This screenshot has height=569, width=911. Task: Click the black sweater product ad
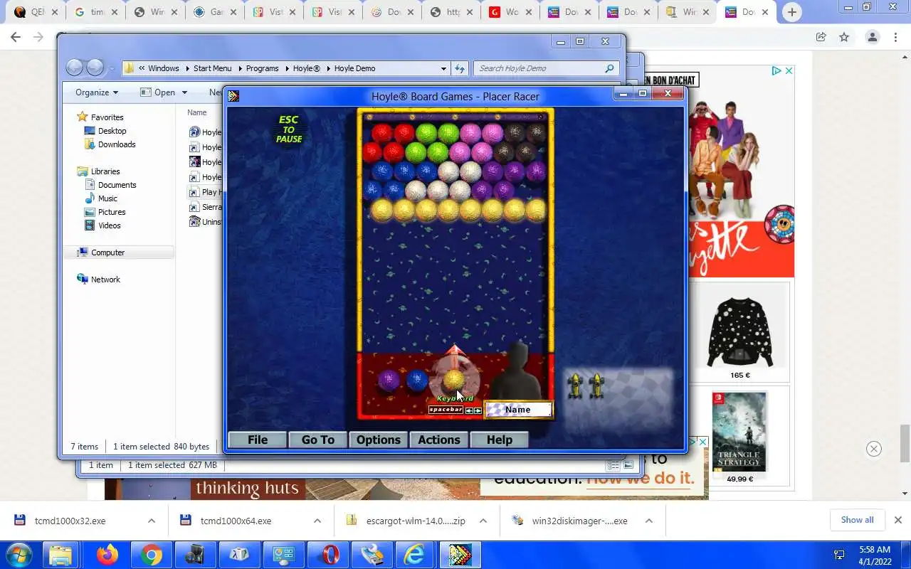(x=740, y=333)
